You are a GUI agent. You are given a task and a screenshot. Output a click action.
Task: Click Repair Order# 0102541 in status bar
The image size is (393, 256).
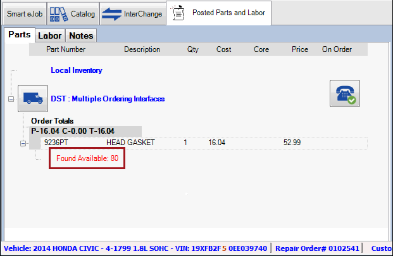coord(317,248)
